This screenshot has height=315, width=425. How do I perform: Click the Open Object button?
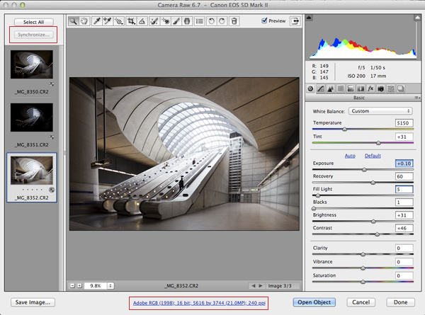pos(314,302)
